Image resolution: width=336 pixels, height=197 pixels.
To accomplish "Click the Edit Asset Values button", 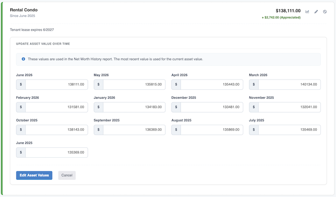I will click(34, 175).
